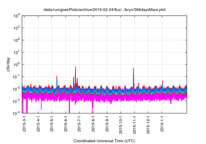Viewport: 206px width, 144px height.
Task: Click the 2015-7-1 date tick label
Action: coord(79,124)
